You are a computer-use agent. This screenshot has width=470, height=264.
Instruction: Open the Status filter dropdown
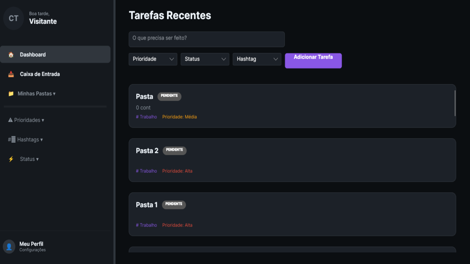[205, 59]
